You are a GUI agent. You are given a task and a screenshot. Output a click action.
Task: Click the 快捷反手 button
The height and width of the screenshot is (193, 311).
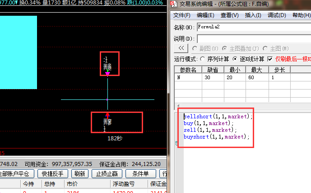[53, 174]
